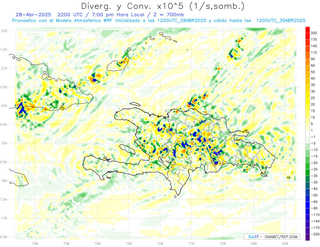Image resolution: width=320 pixels, height=247 pixels.
Task: Click the '-60' value on the color scale
Action: click(x=314, y=202)
